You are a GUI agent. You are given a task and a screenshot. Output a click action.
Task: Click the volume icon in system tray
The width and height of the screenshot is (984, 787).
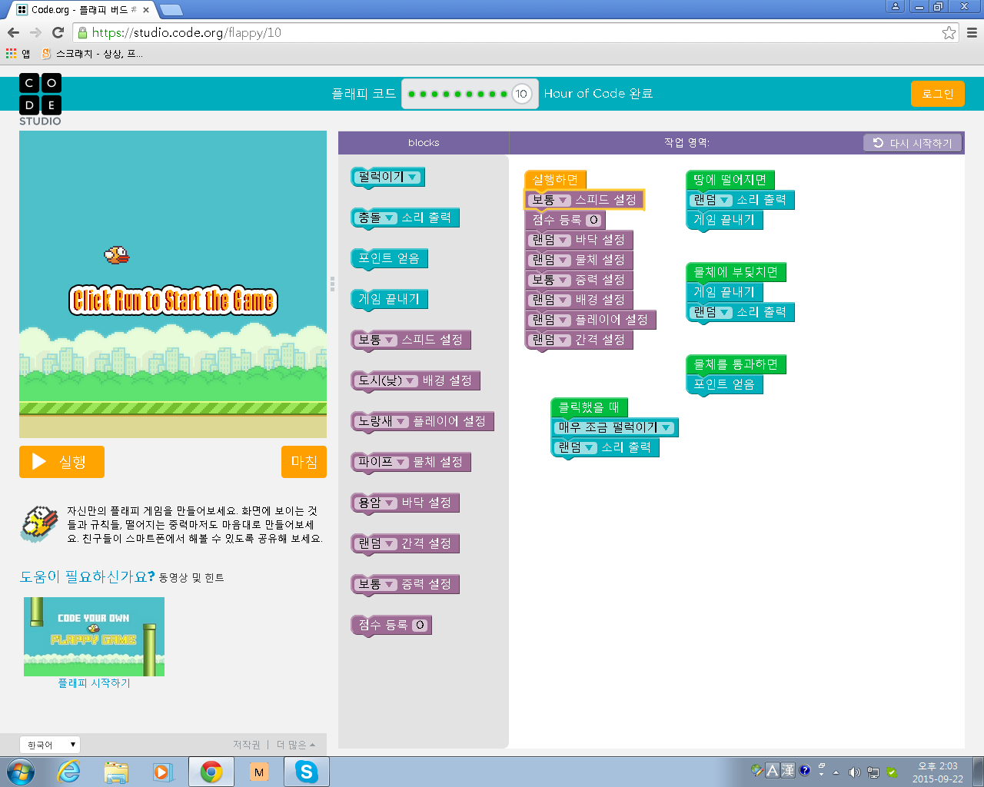tap(854, 772)
